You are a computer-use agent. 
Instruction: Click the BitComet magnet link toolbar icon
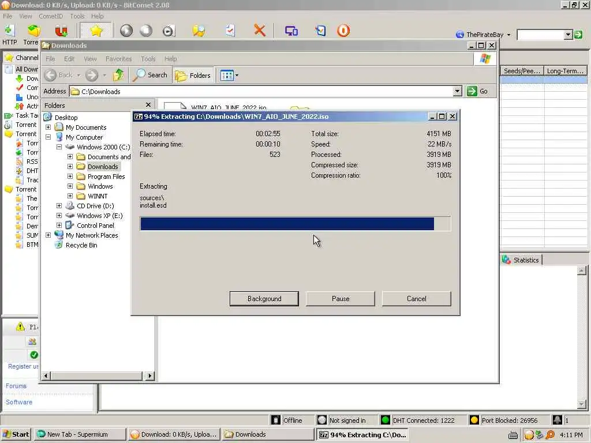click(61, 31)
